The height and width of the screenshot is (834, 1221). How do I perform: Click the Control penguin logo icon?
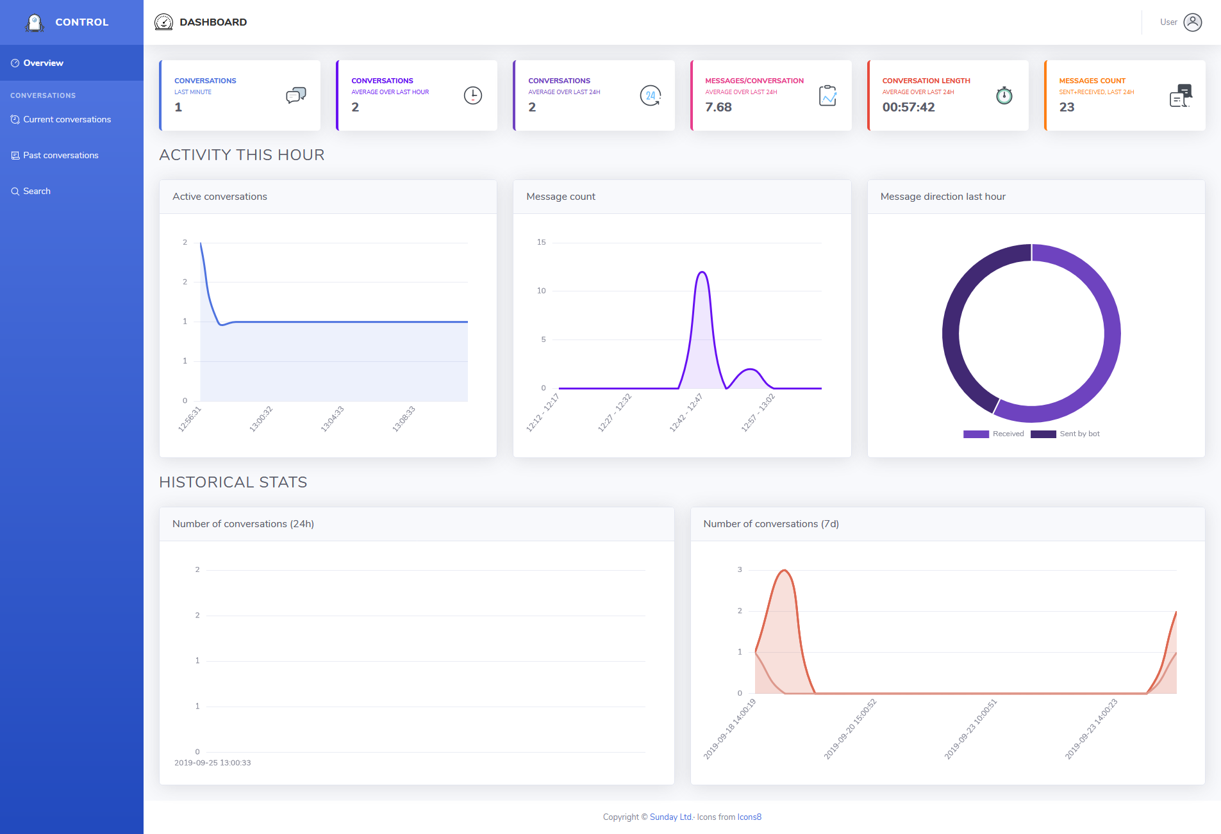click(35, 22)
